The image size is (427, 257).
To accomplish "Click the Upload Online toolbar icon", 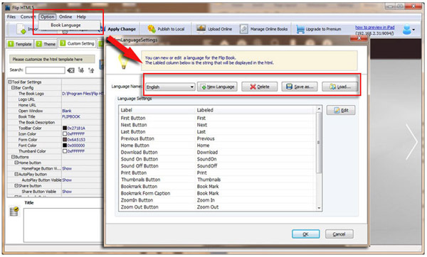I will pos(201,29).
